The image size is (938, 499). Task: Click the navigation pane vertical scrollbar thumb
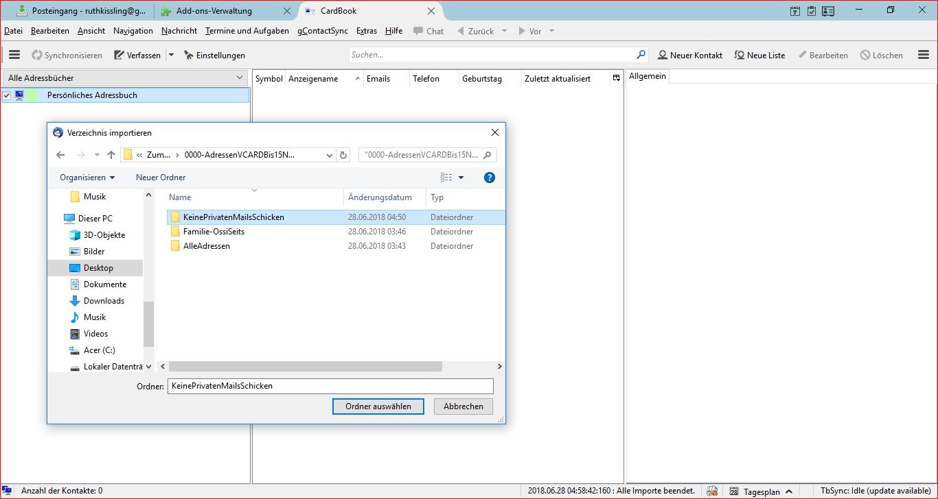pyautogui.click(x=148, y=324)
